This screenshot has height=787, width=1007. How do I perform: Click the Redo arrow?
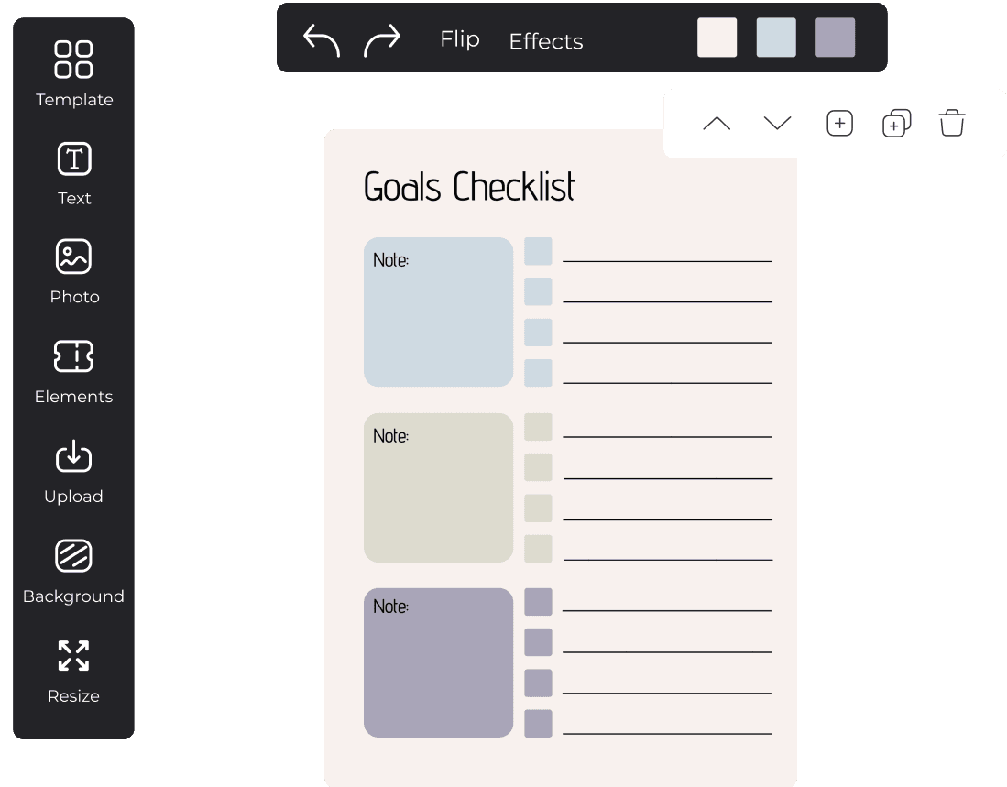(382, 40)
